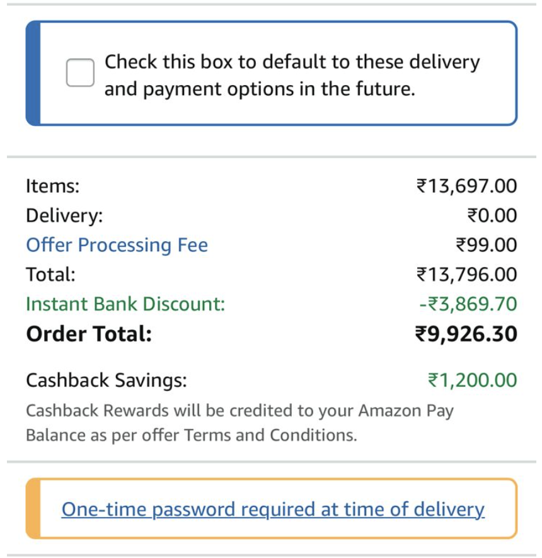This screenshot has height=558, width=542.
Task: Select the order total ₹9,926.30
Action: (x=466, y=334)
